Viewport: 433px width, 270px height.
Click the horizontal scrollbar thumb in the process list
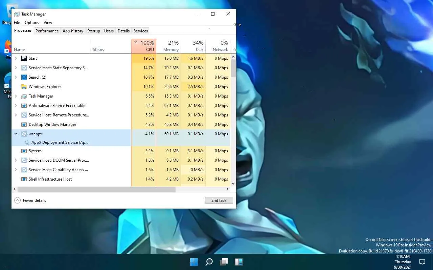[x=96, y=189]
